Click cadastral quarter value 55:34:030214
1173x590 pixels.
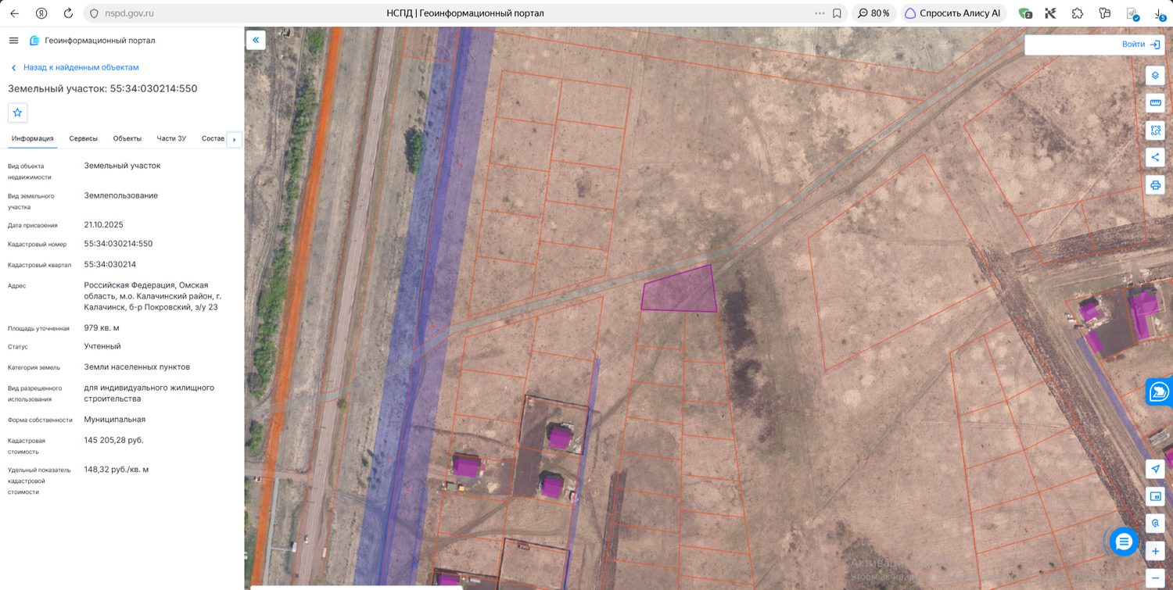tap(110, 265)
